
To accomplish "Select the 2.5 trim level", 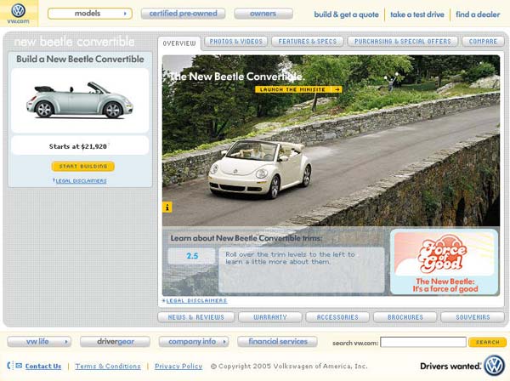I will 192,256.
